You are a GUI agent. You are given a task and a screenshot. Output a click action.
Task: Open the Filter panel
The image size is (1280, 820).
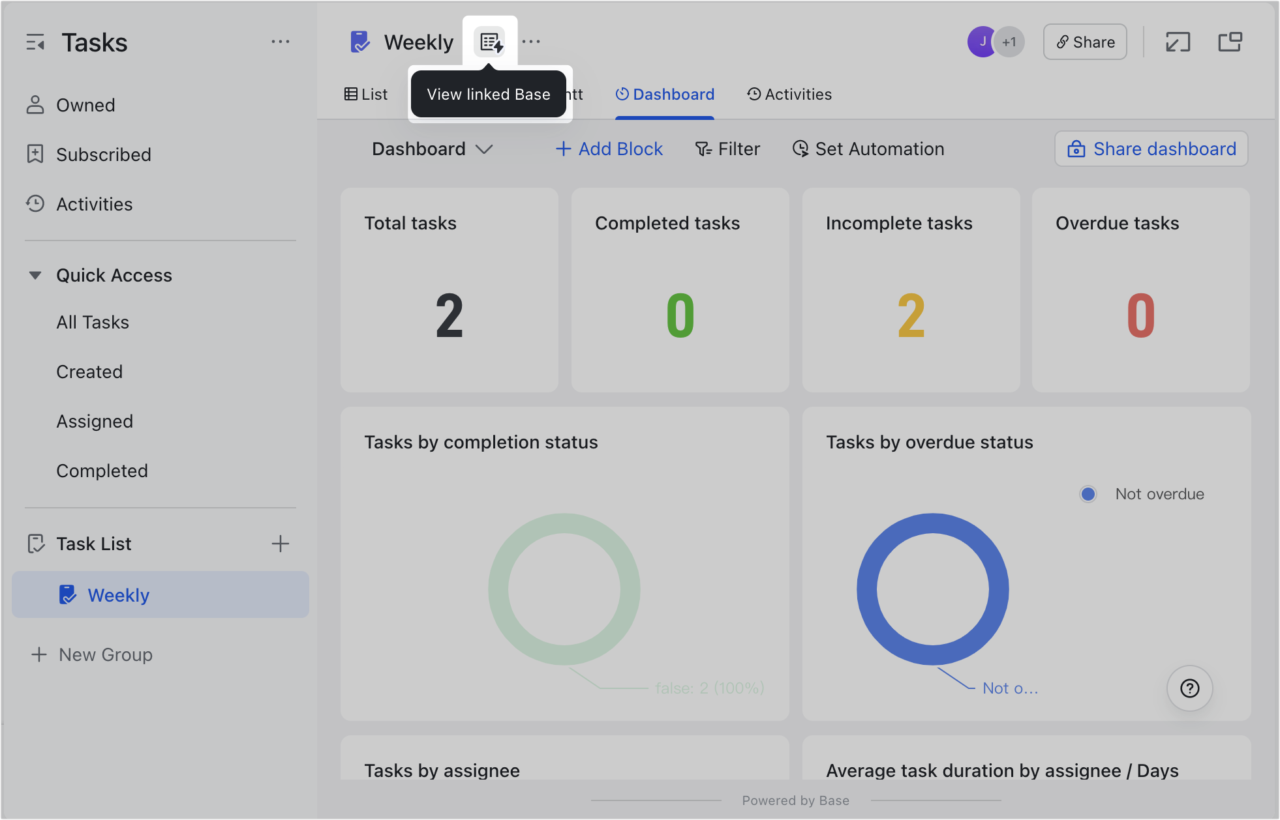coord(727,149)
